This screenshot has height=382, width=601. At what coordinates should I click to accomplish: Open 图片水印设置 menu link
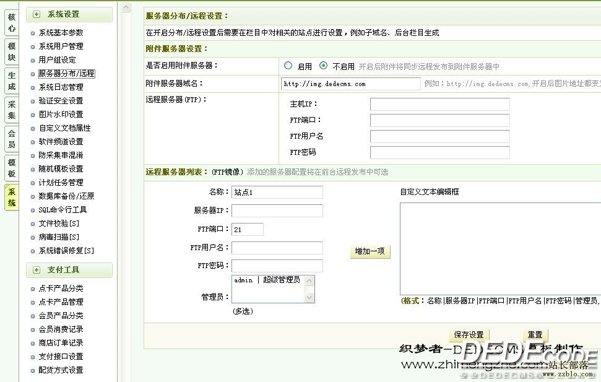61,115
